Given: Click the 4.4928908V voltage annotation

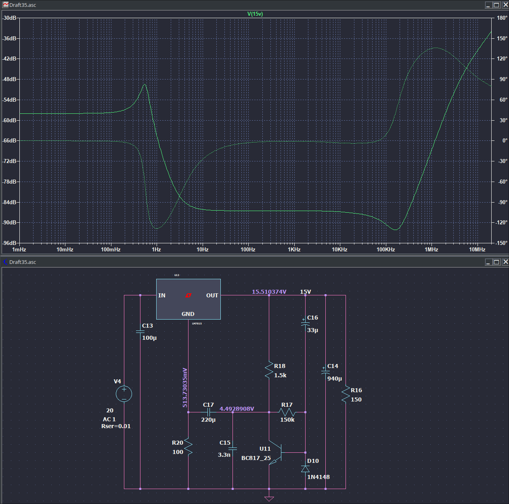Looking at the screenshot, I should (237, 409).
